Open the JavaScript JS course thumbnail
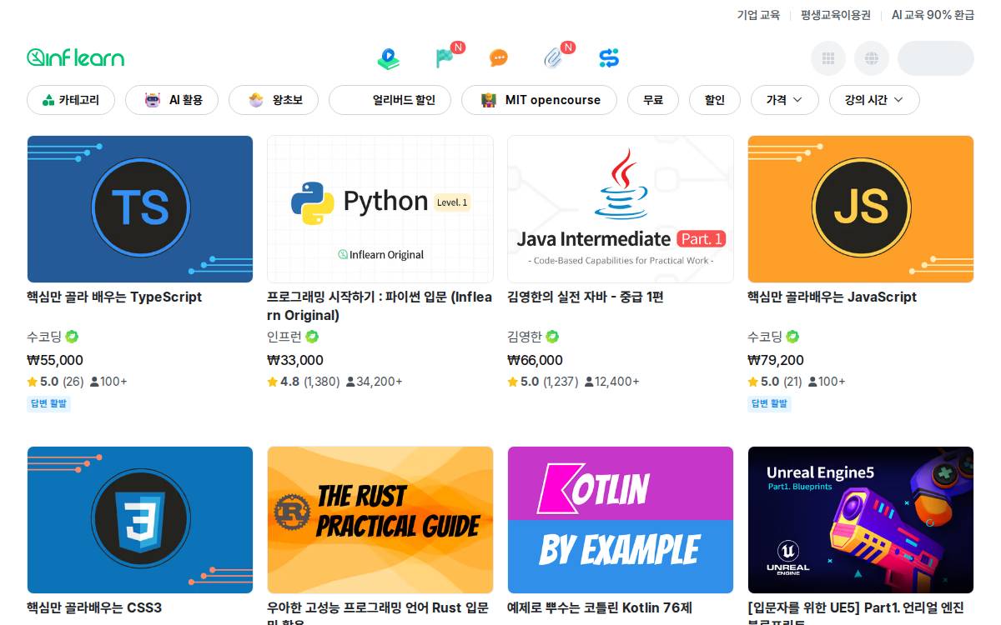Viewport: 1001px width, 625px height. point(861,209)
